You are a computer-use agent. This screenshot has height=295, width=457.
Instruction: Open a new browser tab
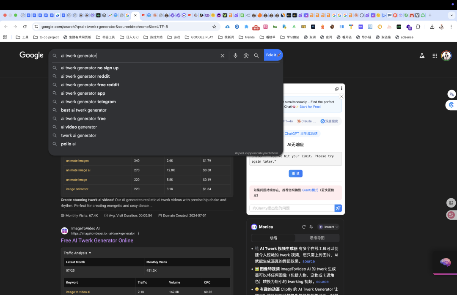click(430, 15)
